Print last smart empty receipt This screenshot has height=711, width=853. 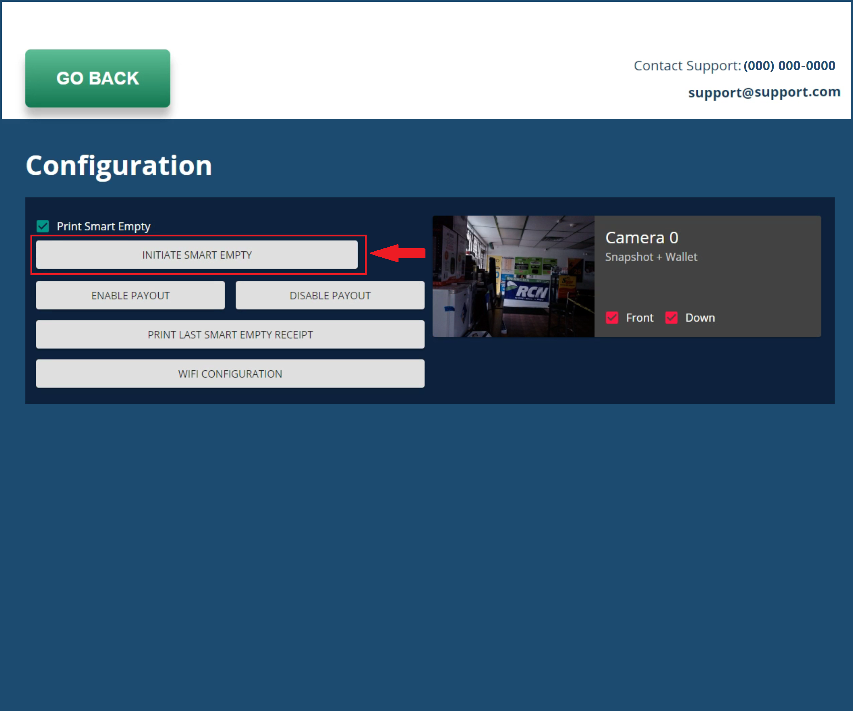pyautogui.click(x=230, y=335)
